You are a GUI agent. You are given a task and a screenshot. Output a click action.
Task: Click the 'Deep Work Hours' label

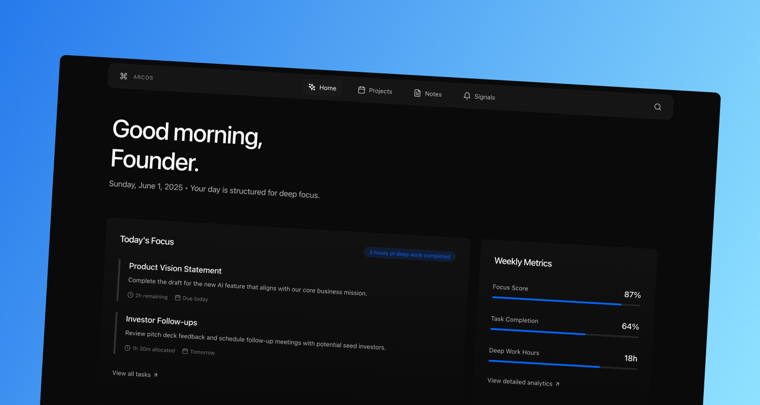click(514, 352)
